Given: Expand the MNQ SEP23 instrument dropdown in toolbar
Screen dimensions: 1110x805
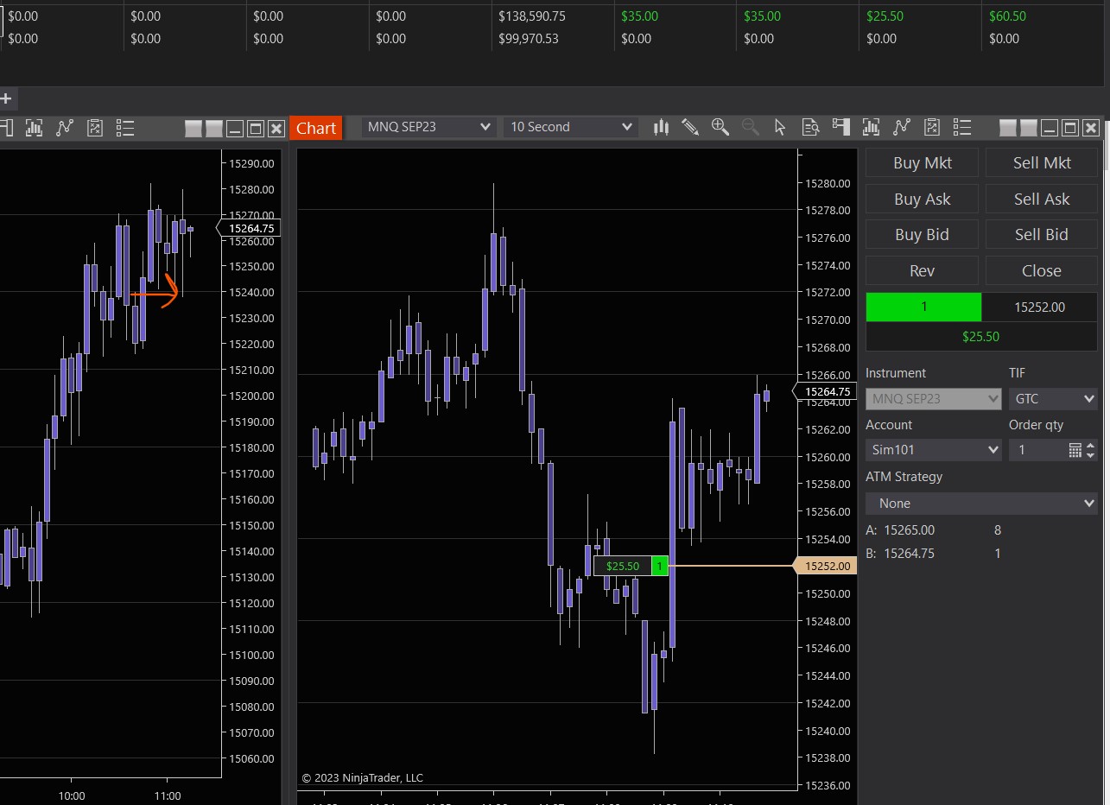Looking at the screenshot, I should [428, 127].
